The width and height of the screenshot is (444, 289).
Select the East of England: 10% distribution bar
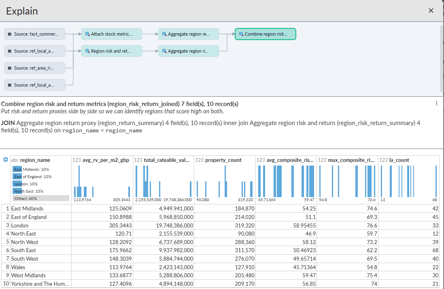[41, 176]
